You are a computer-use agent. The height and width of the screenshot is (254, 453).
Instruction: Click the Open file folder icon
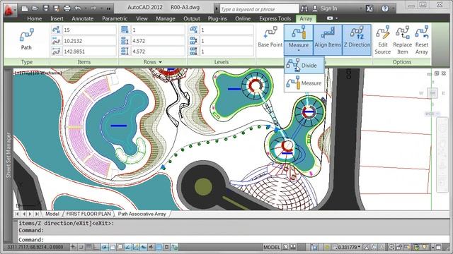[35, 8]
